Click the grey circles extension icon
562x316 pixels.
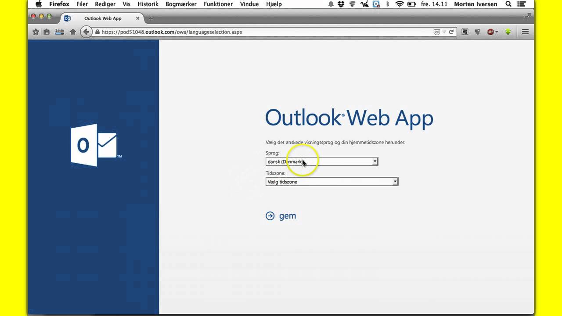tap(477, 32)
